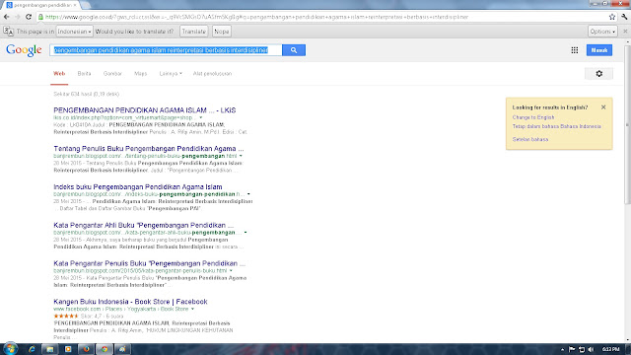631x355 pixels.
Task: Open Indeks buku Pengembangan Pendidikan Agama Islam
Action: pos(138,186)
